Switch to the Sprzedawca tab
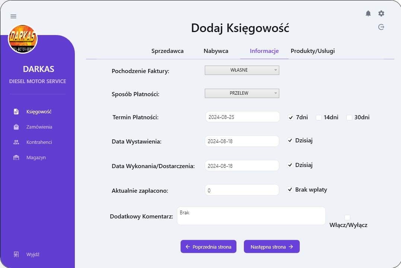Viewport: 401px width, 268px height. pyautogui.click(x=168, y=51)
